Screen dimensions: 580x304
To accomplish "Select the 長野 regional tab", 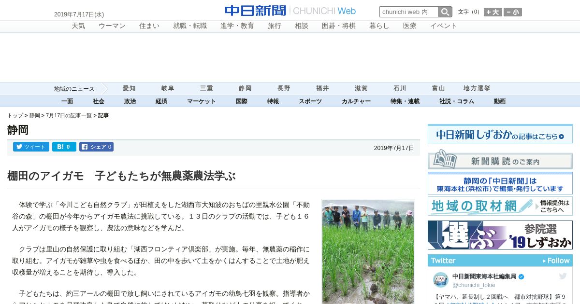I will [x=284, y=89].
